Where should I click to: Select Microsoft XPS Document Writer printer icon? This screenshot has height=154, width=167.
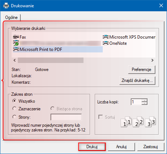[106, 37]
